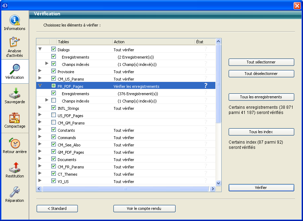
Task: Click the horizontal scrollbar thumb
Action: click(x=125, y=189)
